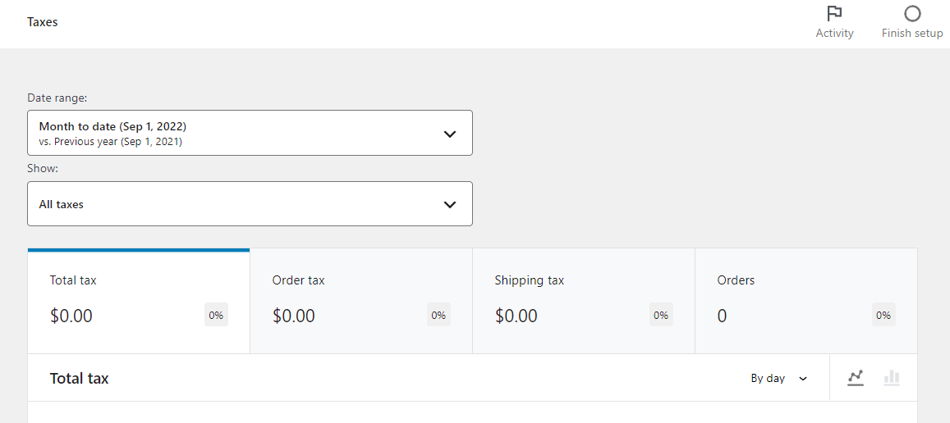Click the By day chevron icon
Viewport: 950px width, 423px height.
(x=803, y=379)
